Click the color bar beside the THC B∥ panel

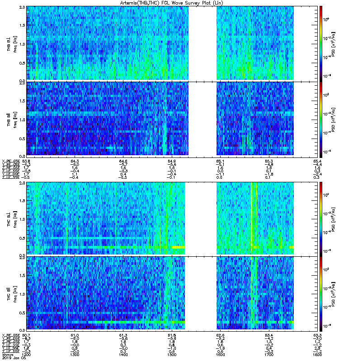pyautogui.click(x=321, y=294)
